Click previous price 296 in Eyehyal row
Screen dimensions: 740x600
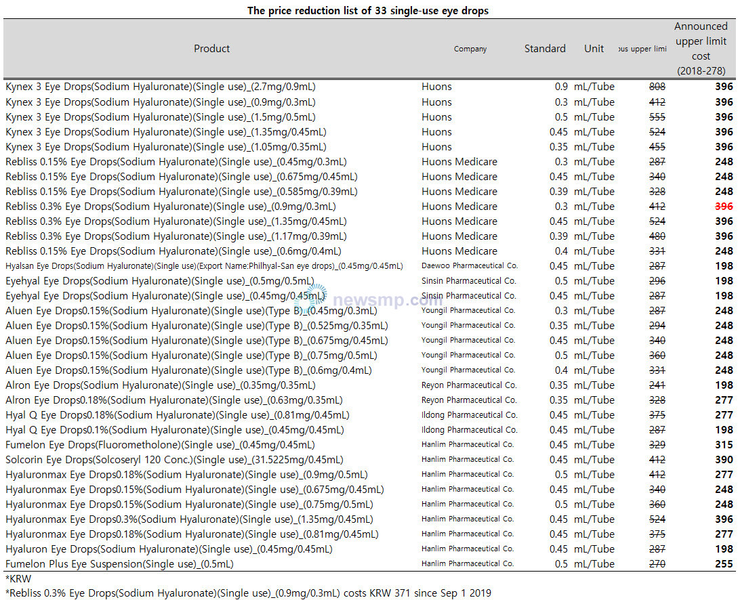click(x=657, y=281)
